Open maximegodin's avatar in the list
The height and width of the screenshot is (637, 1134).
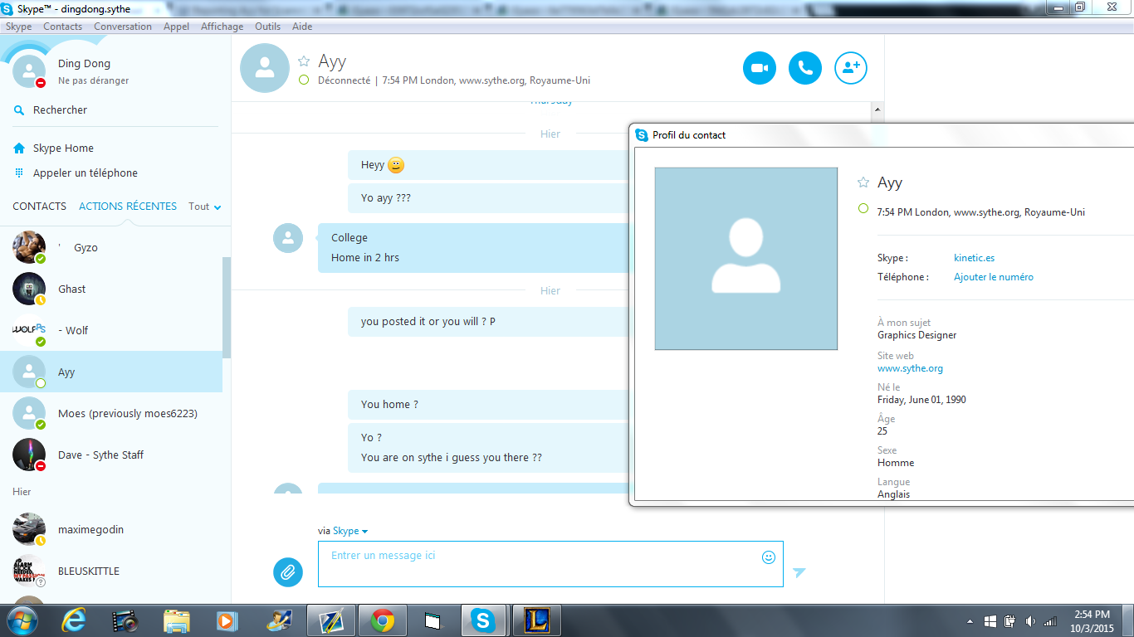coord(29,529)
